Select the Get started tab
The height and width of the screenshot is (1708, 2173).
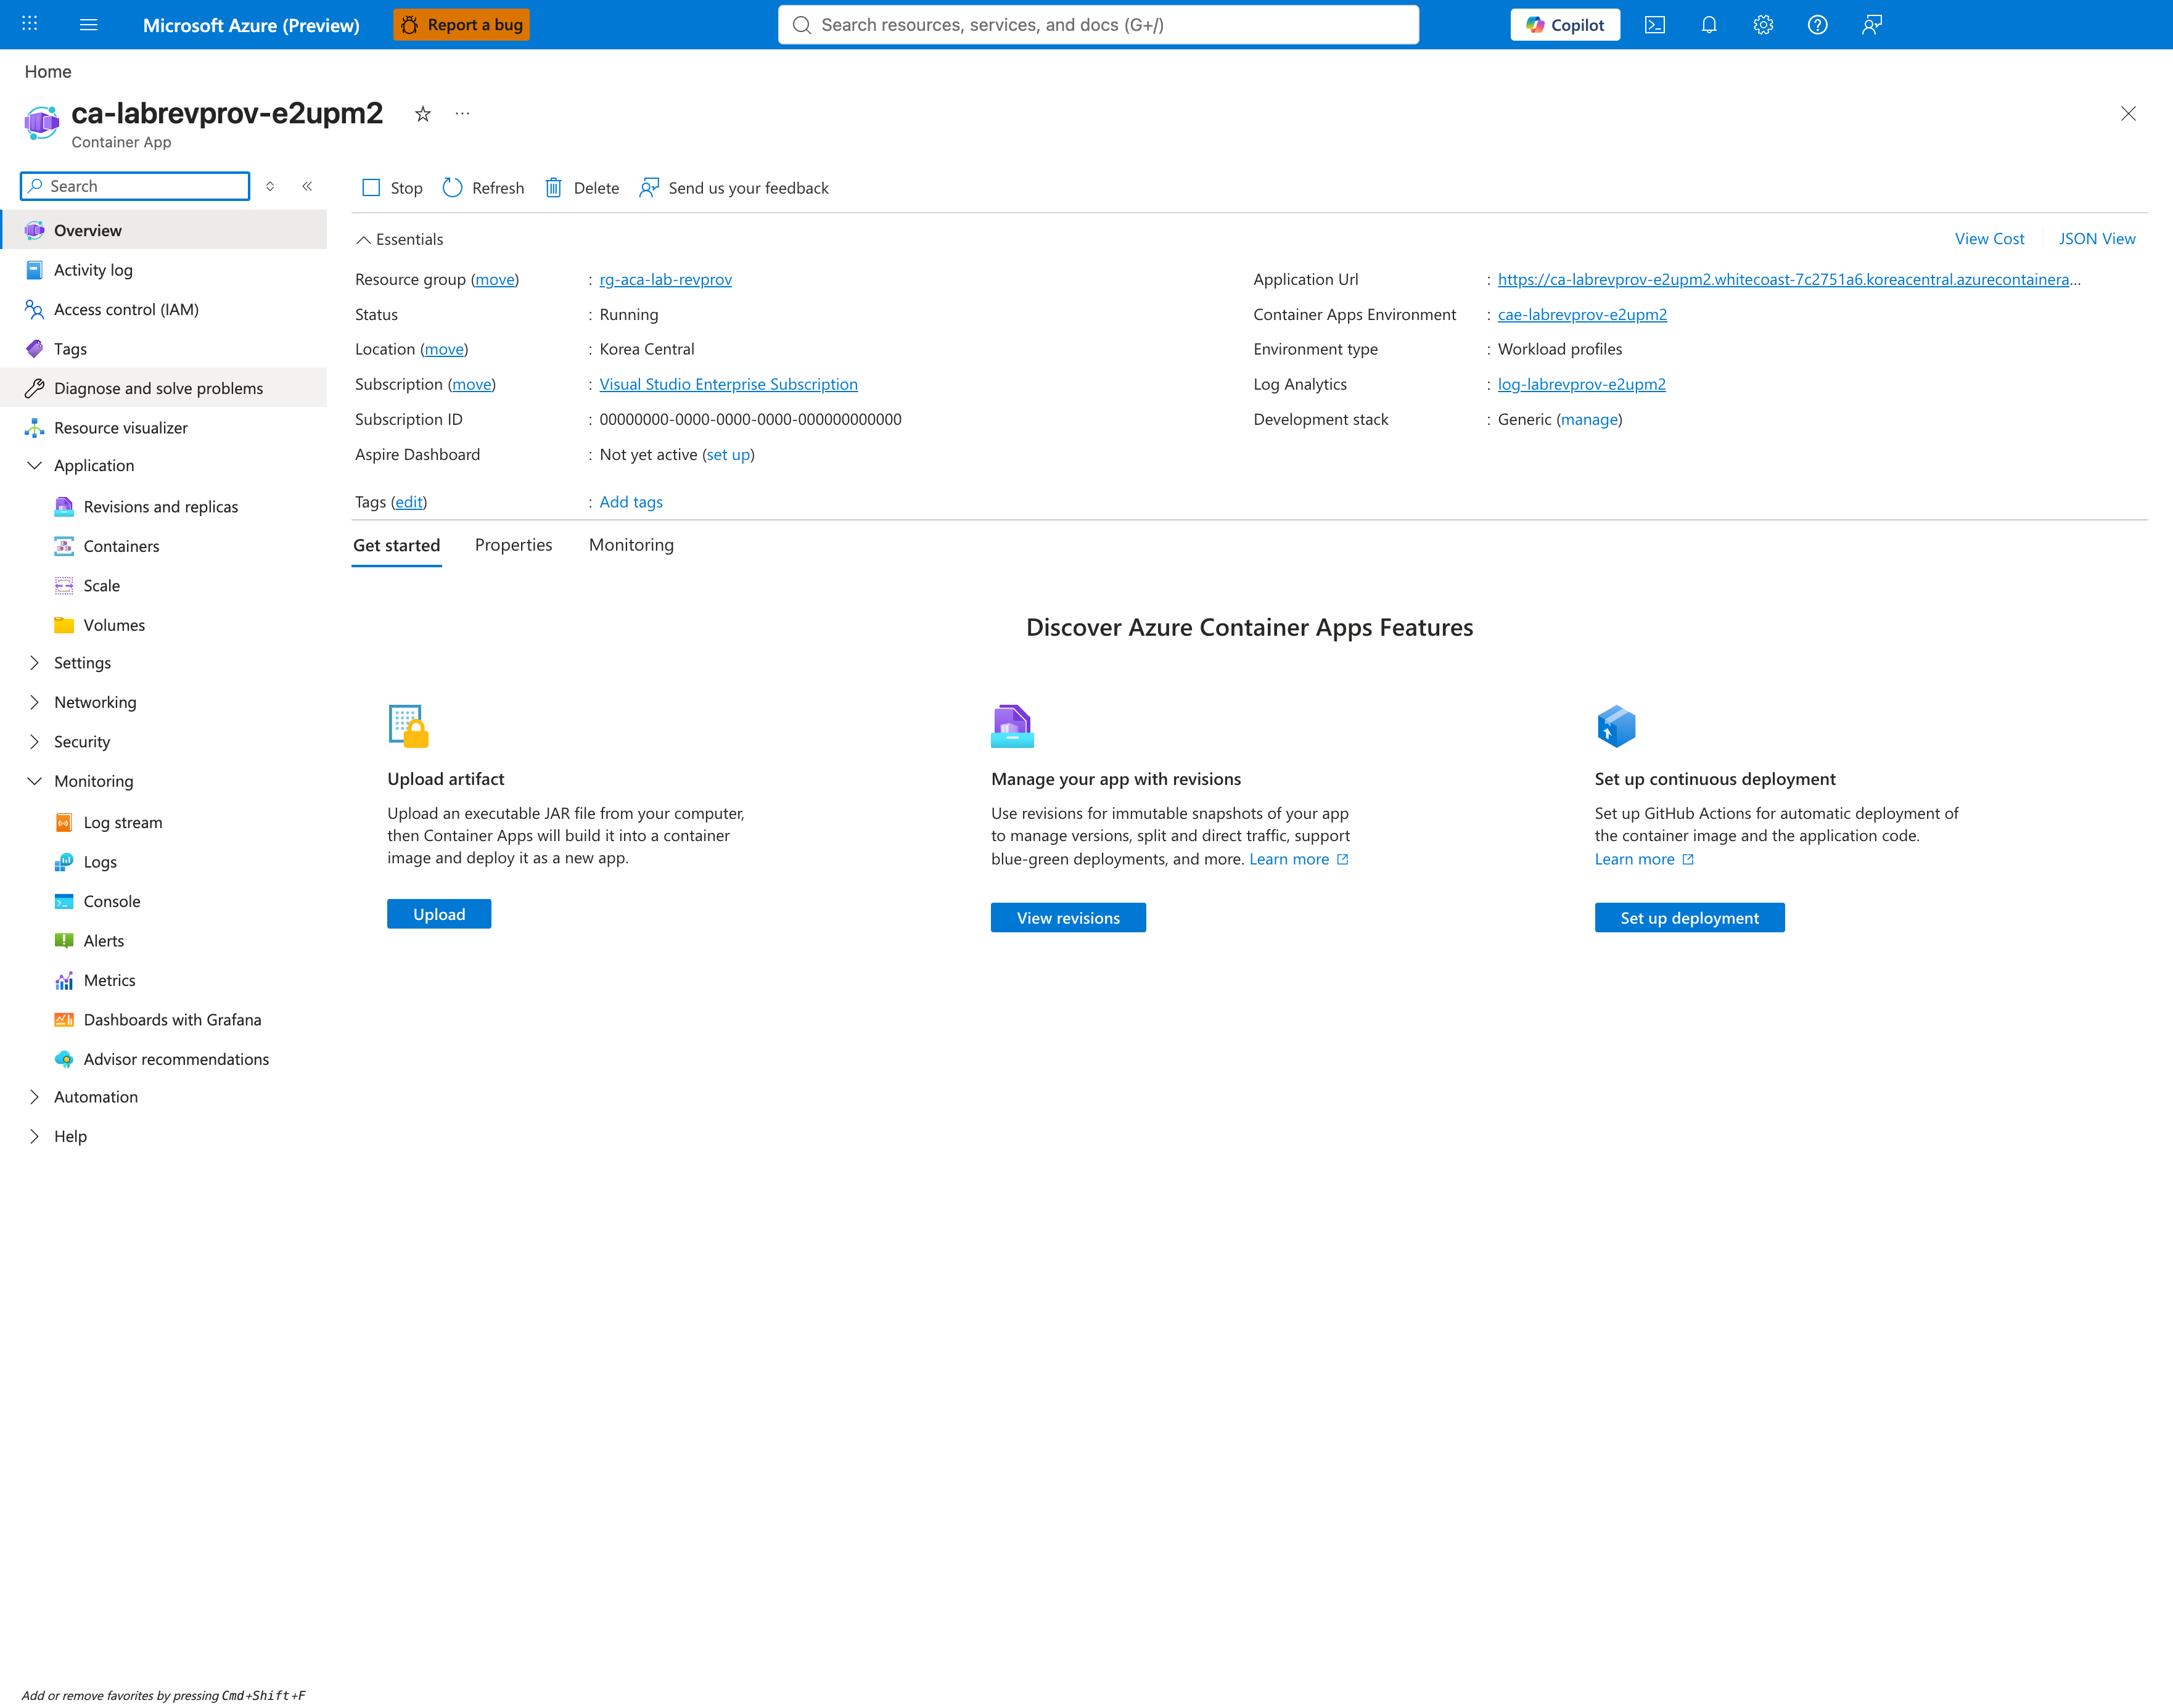pos(396,546)
